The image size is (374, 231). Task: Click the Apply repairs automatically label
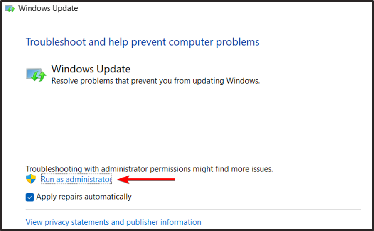(x=84, y=197)
